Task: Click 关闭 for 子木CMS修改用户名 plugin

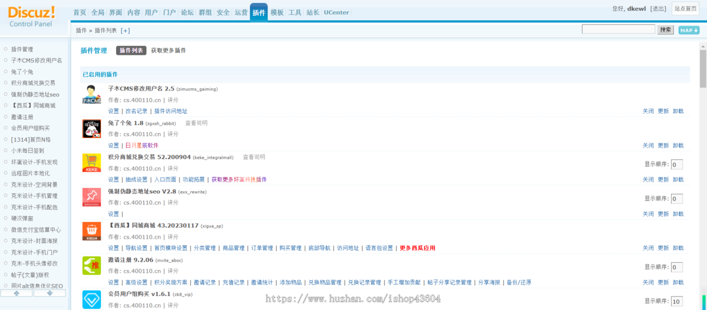Action: [648, 111]
